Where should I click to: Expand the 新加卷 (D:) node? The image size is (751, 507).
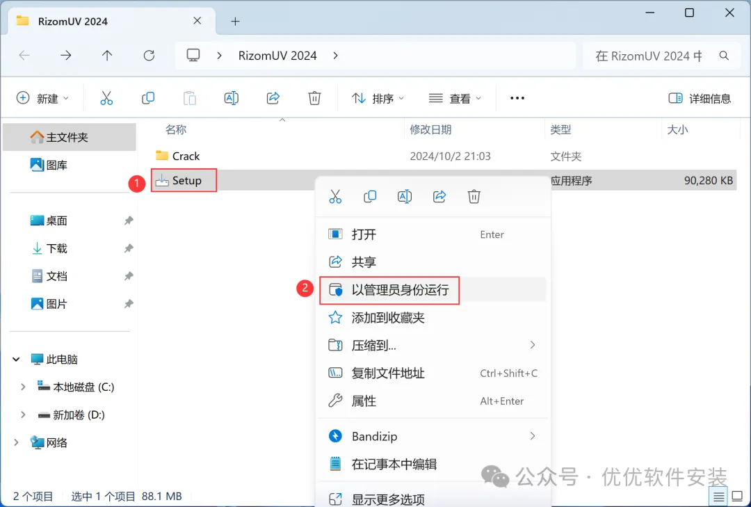click(22, 415)
